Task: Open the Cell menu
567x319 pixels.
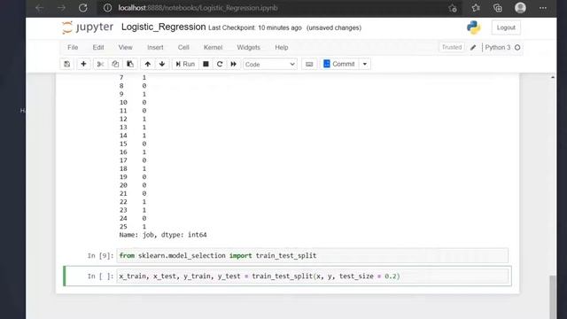Action: [183, 47]
